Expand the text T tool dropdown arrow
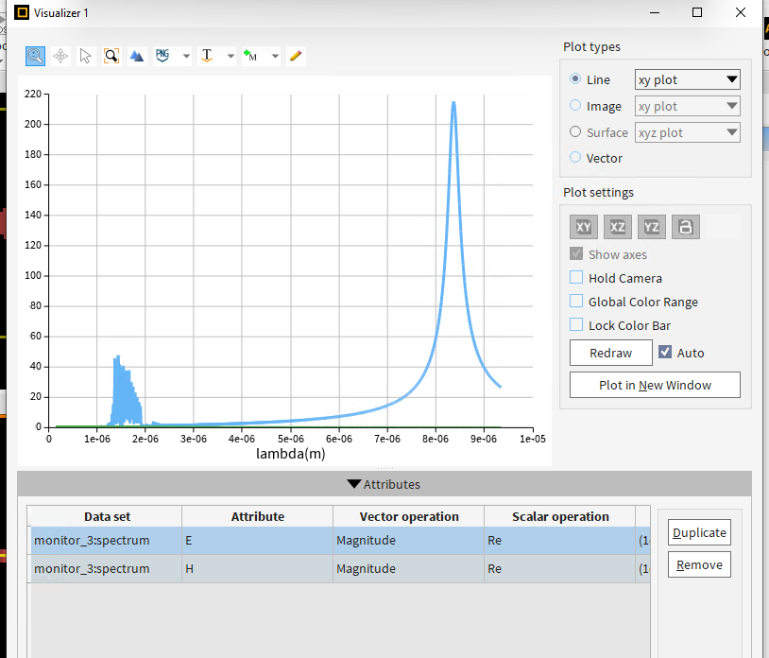Image resolution: width=769 pixels, height=658 pixels. click(x=231, y=57)
